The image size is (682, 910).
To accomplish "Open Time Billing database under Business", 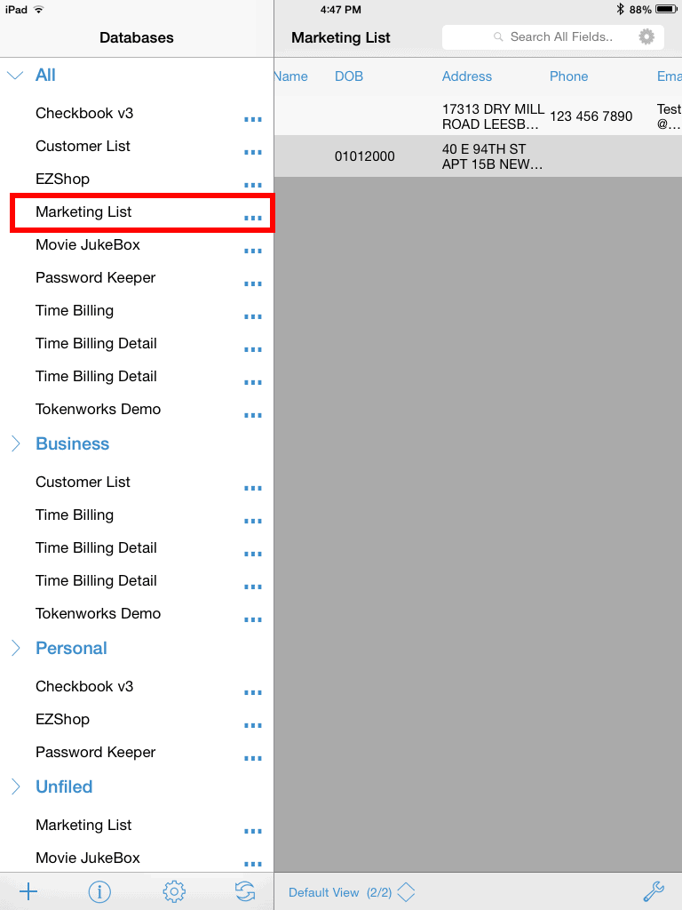I will 75,515.
